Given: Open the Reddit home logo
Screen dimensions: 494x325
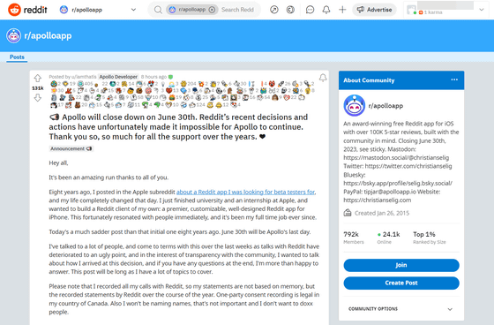Looking at the screenshot, I should [27, 10].
